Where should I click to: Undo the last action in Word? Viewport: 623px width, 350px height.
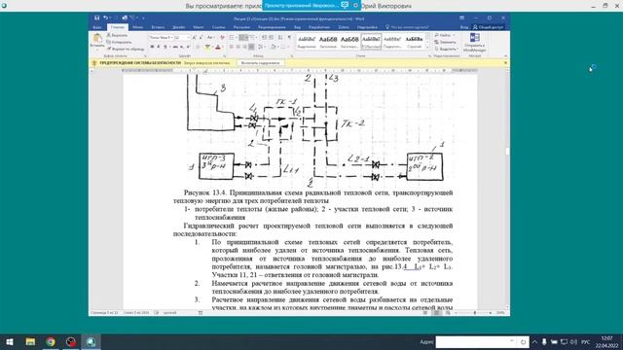[x=105, y=17]
